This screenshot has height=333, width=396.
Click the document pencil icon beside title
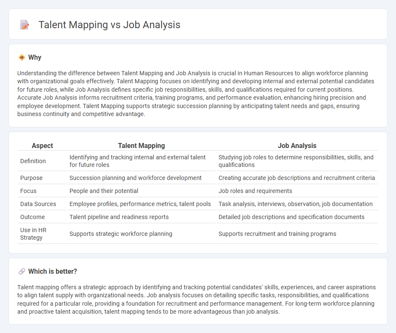[x=24, y=25]
